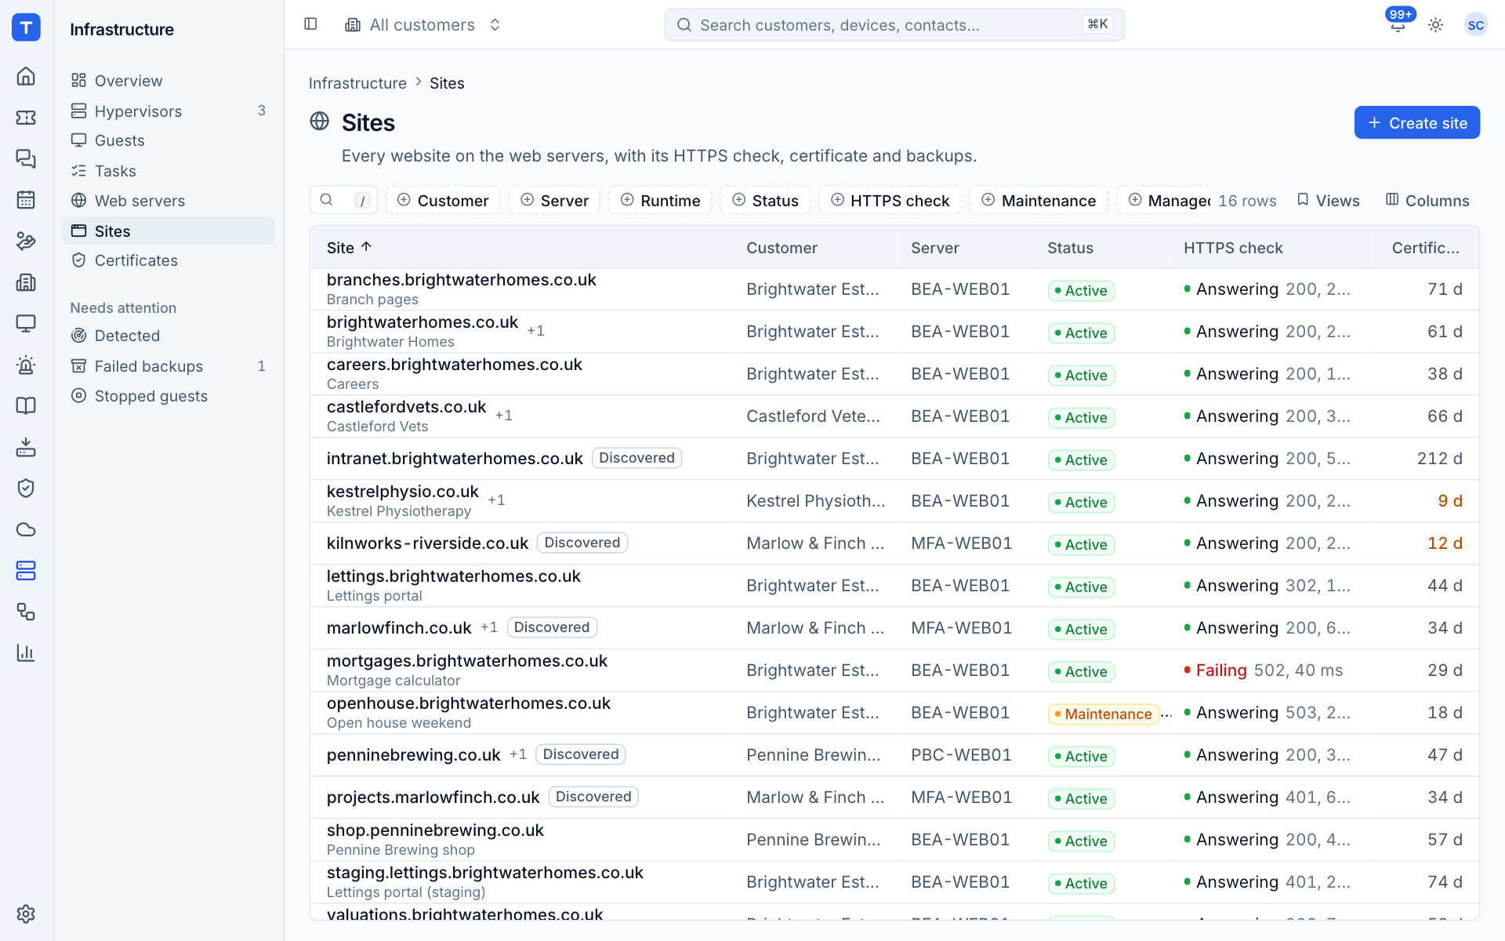Click the Status column header
The image size is (1505, 941).
click(x=1070, y=248)
